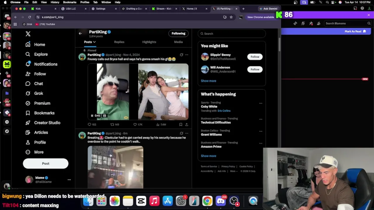374x210 pixels.
Task: Switch to Media tab
Action: 178,42
